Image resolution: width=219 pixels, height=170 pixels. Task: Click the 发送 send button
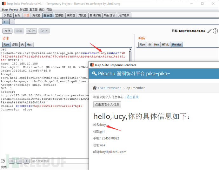point(7,31)
